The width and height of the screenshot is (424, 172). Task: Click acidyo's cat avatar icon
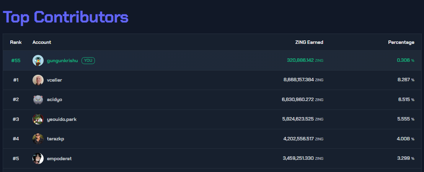(38, 100)
